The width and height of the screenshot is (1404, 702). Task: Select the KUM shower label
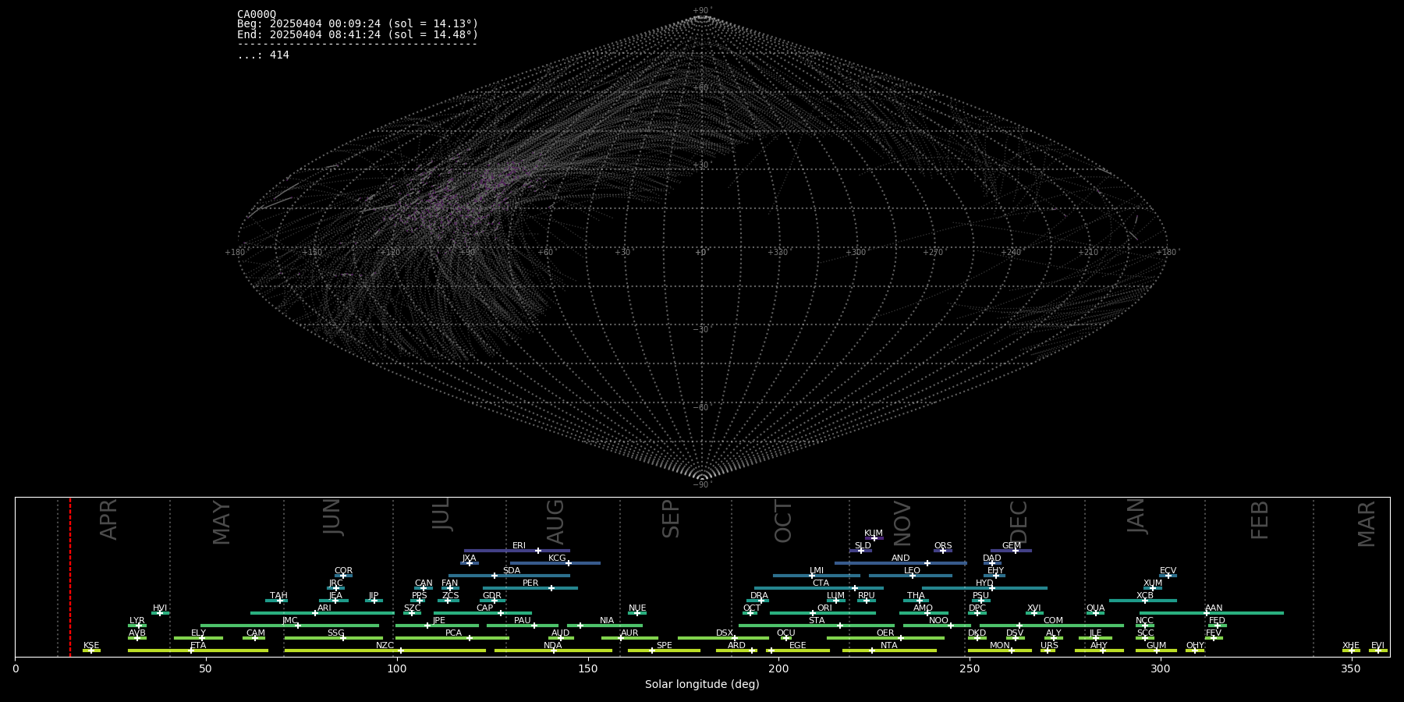874,534
